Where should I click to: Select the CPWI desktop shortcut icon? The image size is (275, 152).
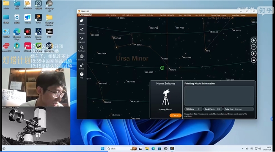point(38,19)
